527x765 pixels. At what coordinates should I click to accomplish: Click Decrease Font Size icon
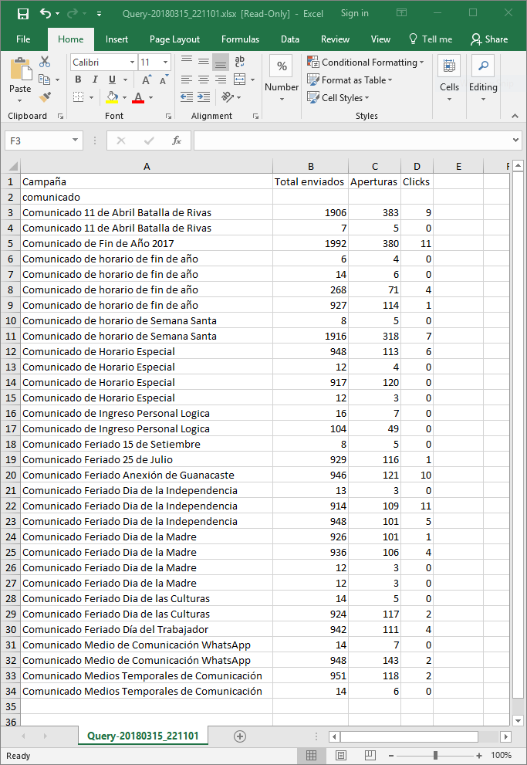pyautogui.click(x=164, y=80)
